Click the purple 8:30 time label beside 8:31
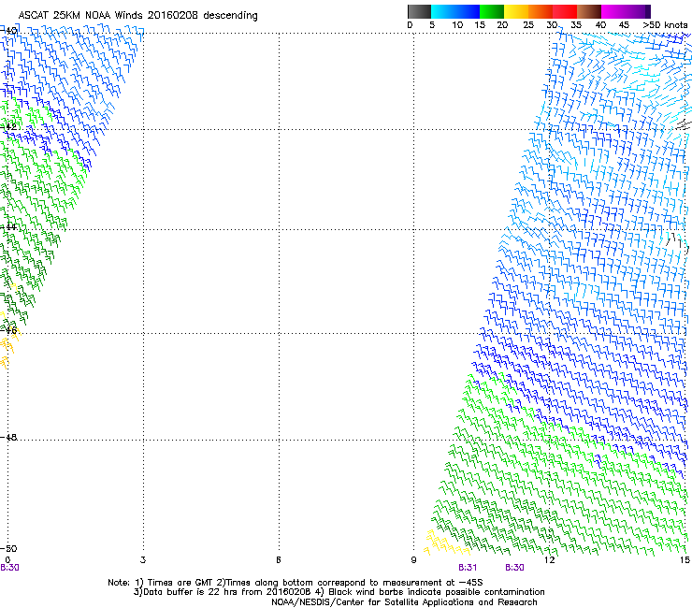This screenshot has width=692, height=608. coord(514,568)
